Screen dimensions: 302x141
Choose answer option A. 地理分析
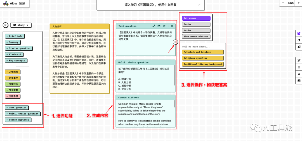click(x=125, y=79)
